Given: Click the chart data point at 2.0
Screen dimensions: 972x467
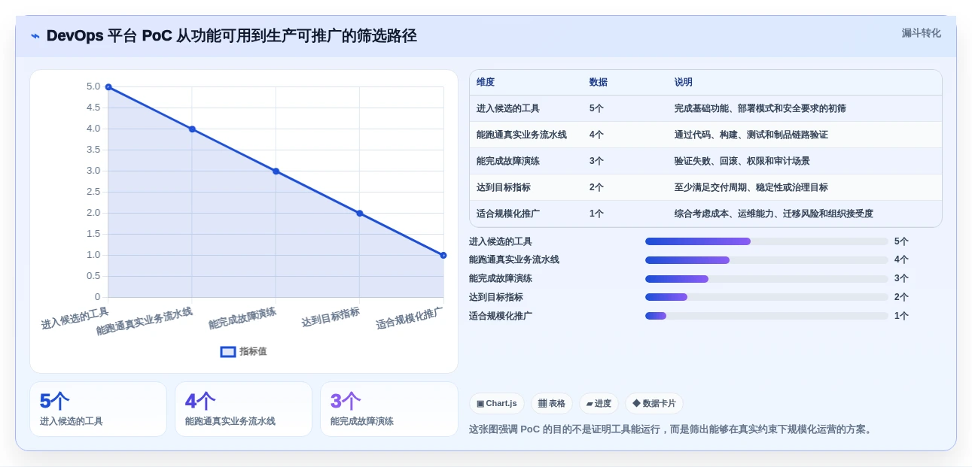Looking at the screenshot, I should [x=360, y=214].
